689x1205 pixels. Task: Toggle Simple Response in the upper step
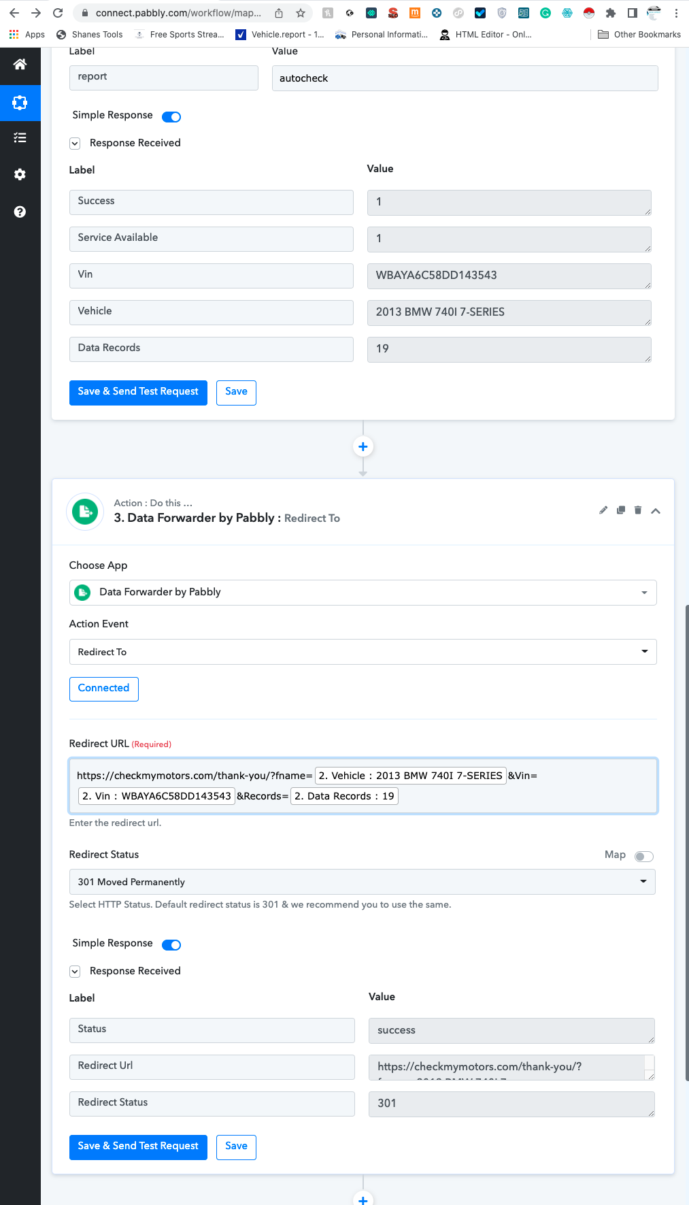pos(171,117)
